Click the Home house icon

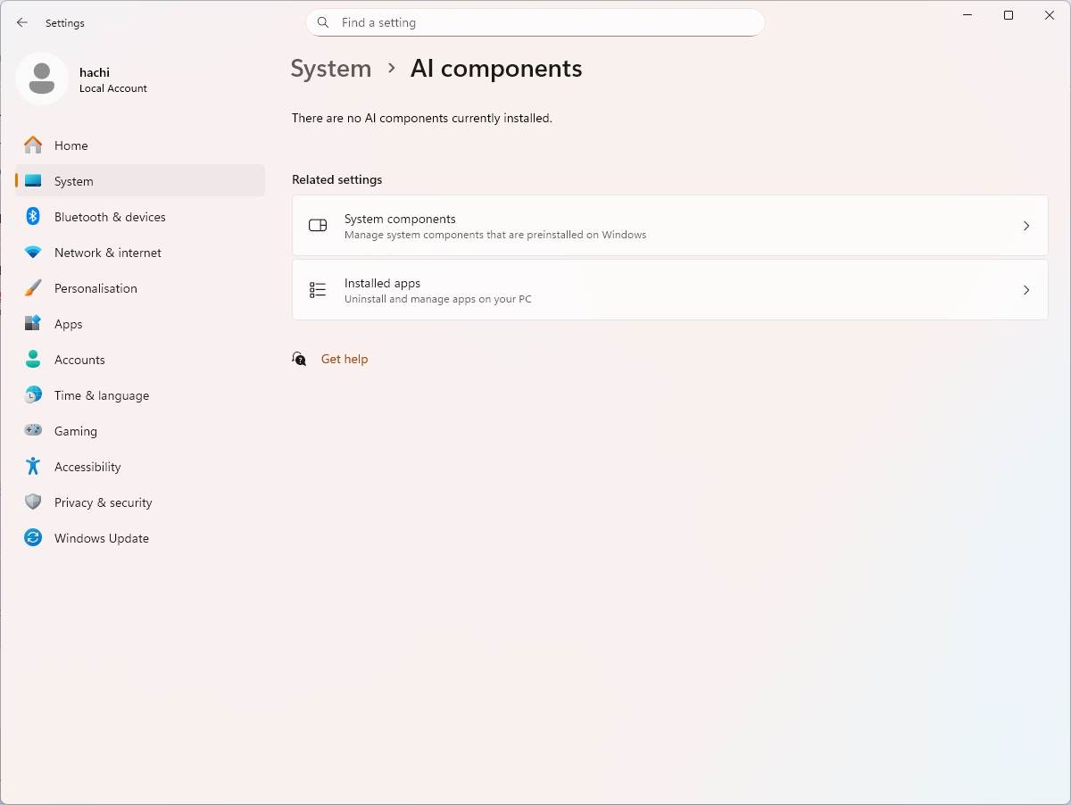[33, 145]
